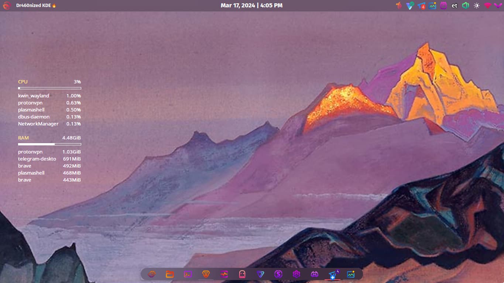Select protonvpn 0.63% CPU row
This screenshot has height=283, width=504.
pyautogui.click(x=49, y=103)
